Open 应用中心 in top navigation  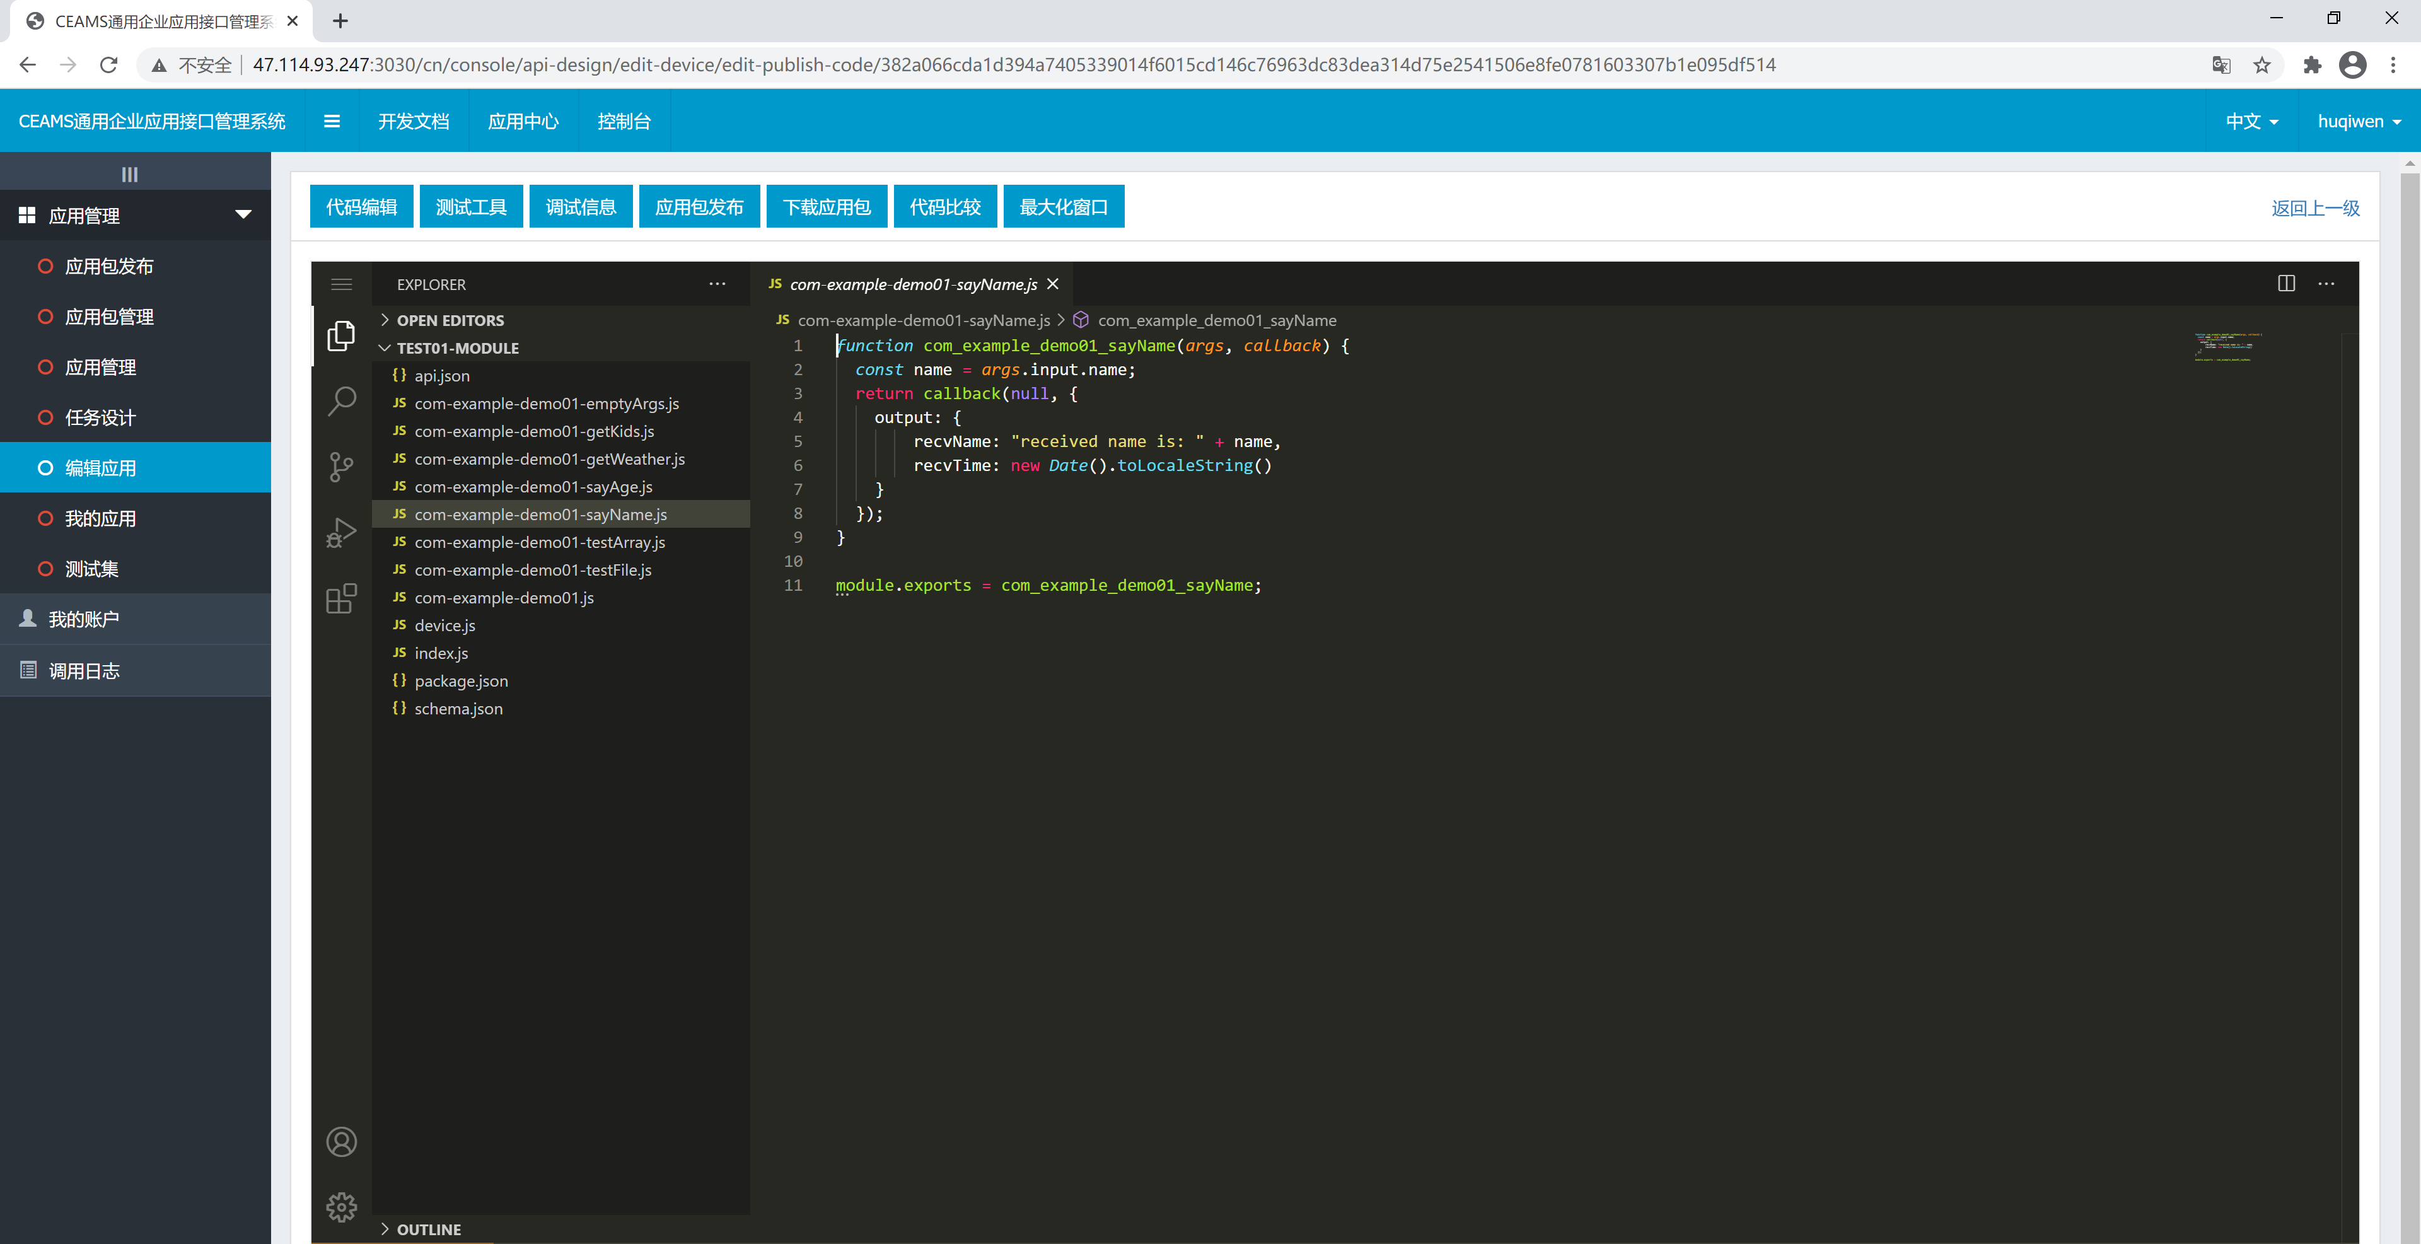(523, 121)
